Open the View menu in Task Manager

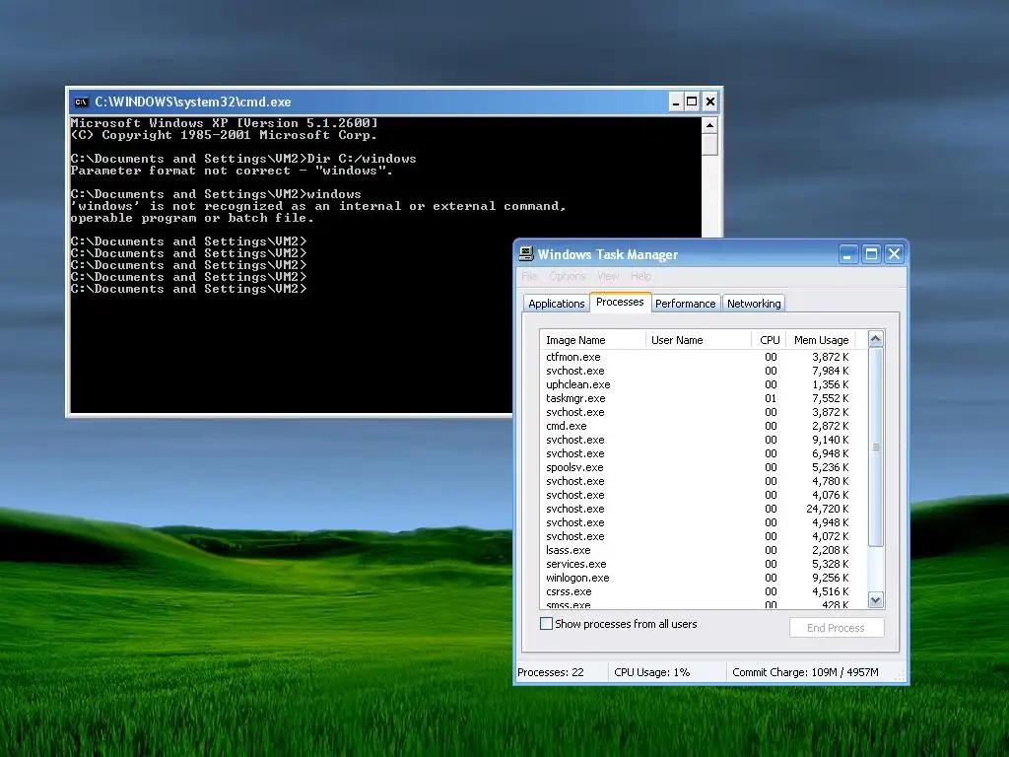[608, 276]
